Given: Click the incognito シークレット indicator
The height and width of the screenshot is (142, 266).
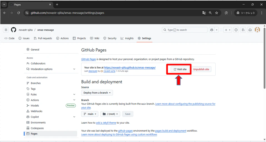Looking at the screenshot, I should click(x=246, y=13).
